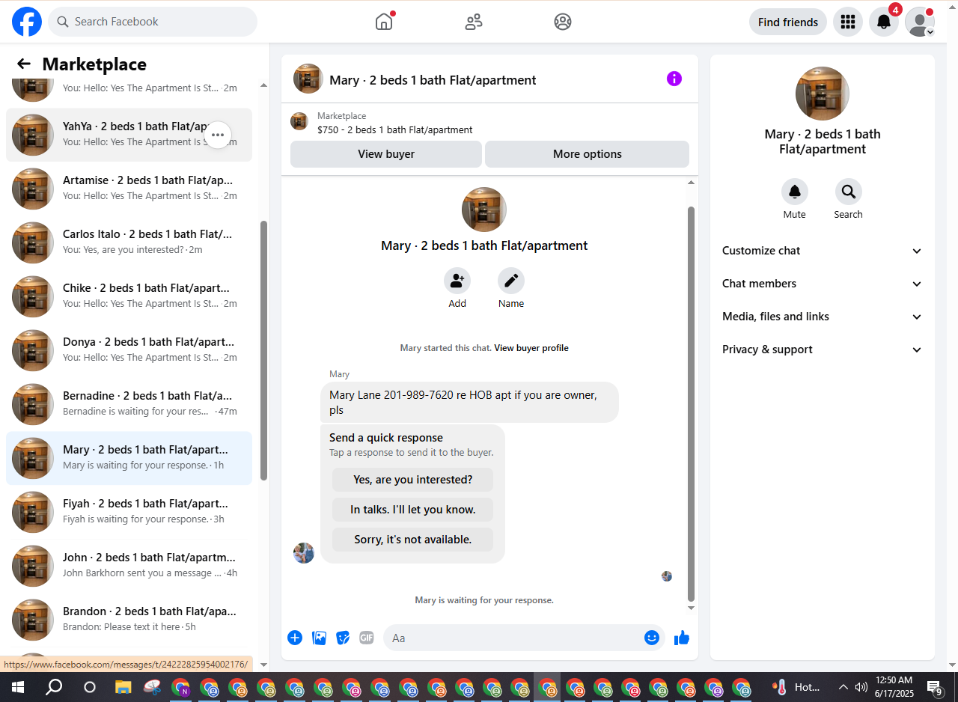958x702 pixels.
Task: Open the account profile avatar menu
Action: 920,22
